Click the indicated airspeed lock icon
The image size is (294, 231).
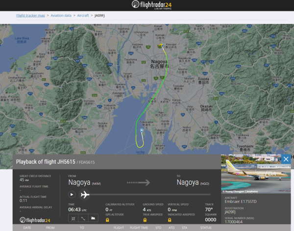pos(170,220)
